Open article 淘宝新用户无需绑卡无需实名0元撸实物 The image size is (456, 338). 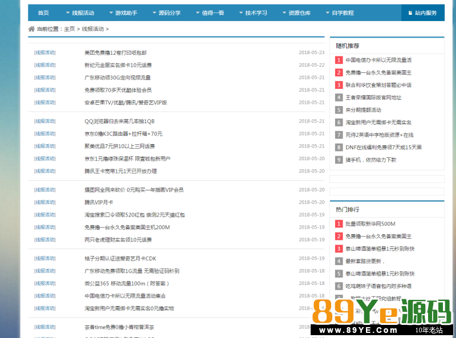[129, 308]
